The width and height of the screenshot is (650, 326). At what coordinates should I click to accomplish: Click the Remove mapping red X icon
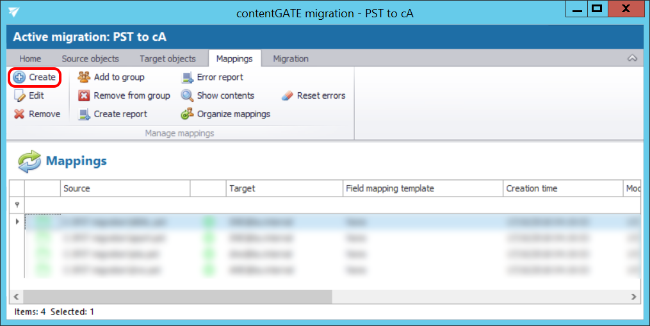click(x=19, y=114)
